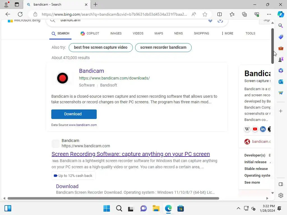View site information lock icon
This screenshot has height=215, width=287.
(x=35, y=14)
